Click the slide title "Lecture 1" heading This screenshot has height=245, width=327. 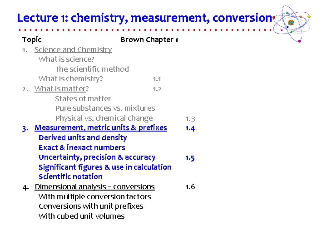(144, 18)
